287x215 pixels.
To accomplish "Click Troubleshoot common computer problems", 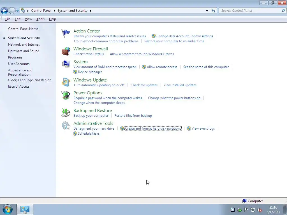I will [106, 41].
